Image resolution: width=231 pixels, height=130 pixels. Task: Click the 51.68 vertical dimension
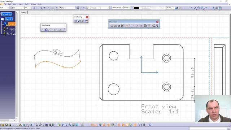pyautogui.click(x=192, y=72)
